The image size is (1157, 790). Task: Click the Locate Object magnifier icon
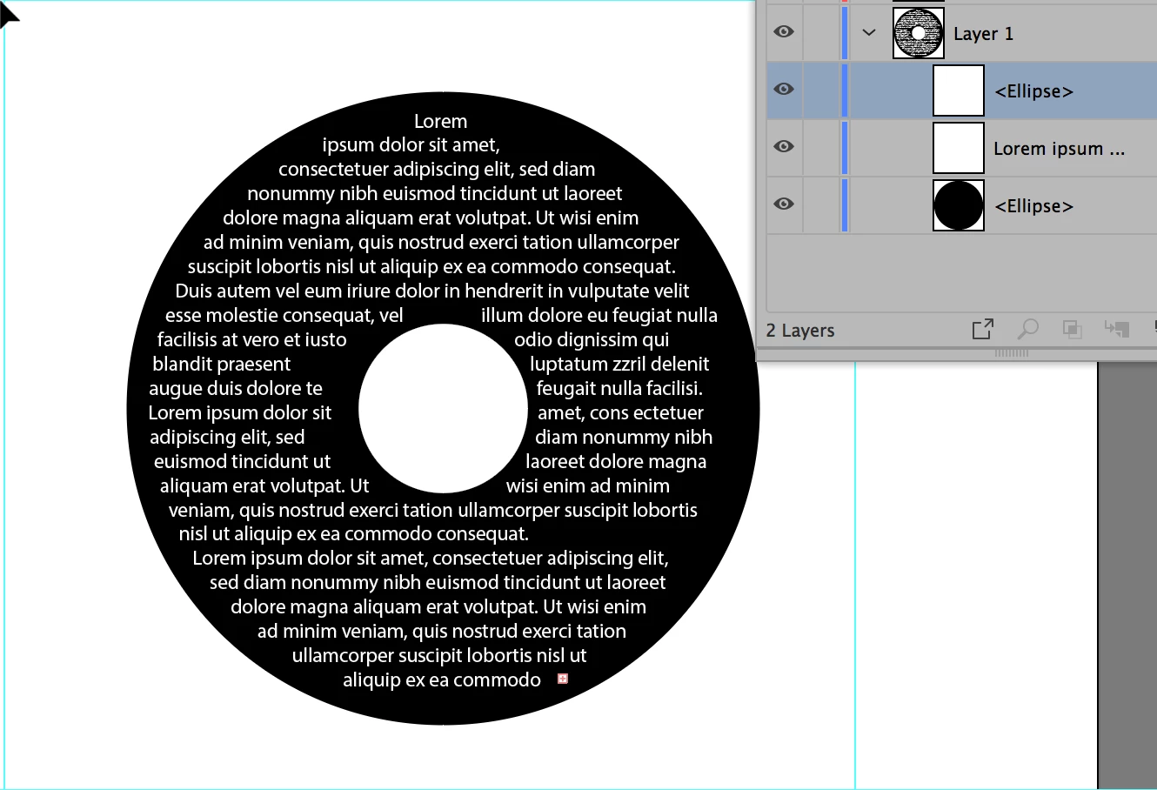[x=1028, y=329]
